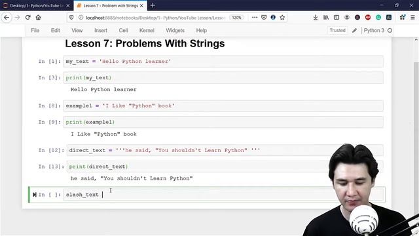Open the Firefox hamburger menu
Viewport: 419px width, 236px height.
tap(412, 18)
